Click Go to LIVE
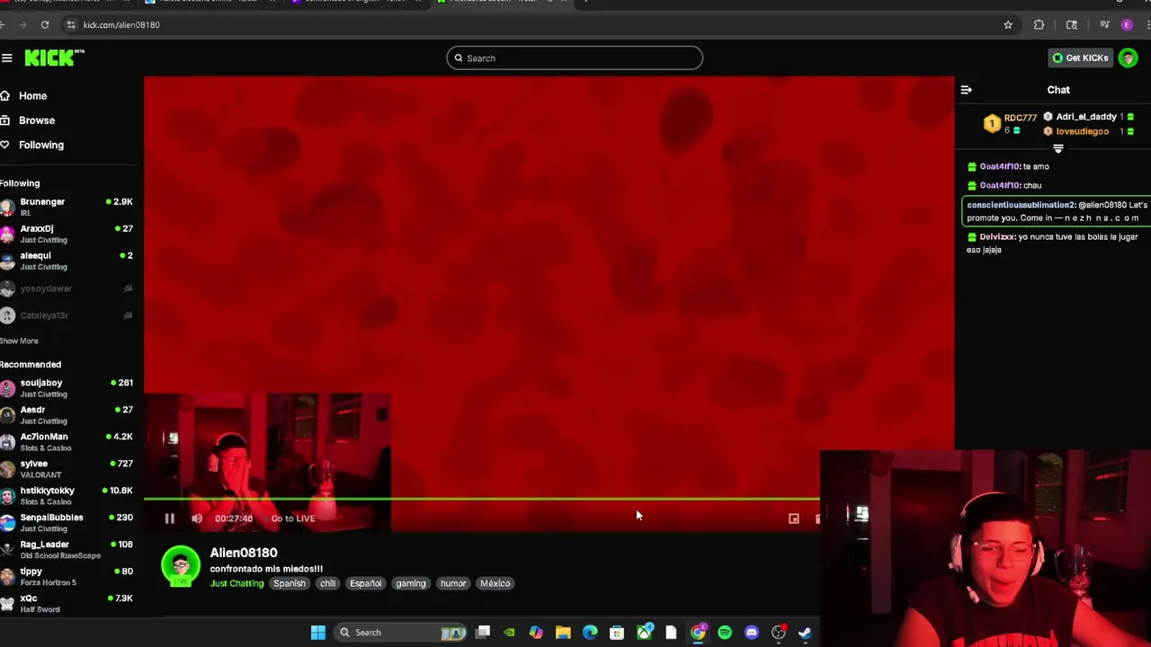The width and height of the screenshot is (1151, 647). tap(293, 518)
